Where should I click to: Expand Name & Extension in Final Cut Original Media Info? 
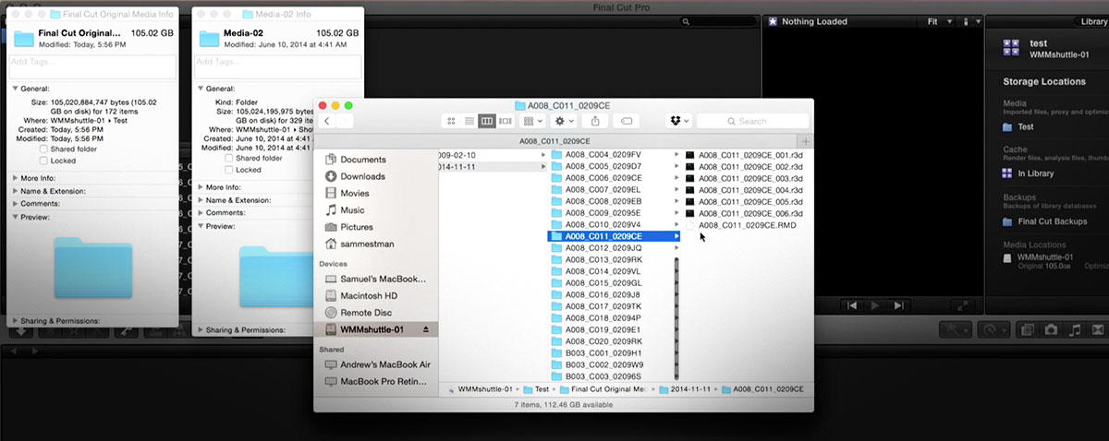(x=16, y=191)
